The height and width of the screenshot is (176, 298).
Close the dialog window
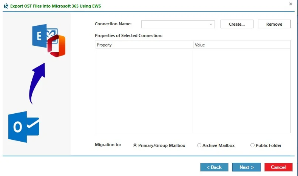[x=290, y=4]
